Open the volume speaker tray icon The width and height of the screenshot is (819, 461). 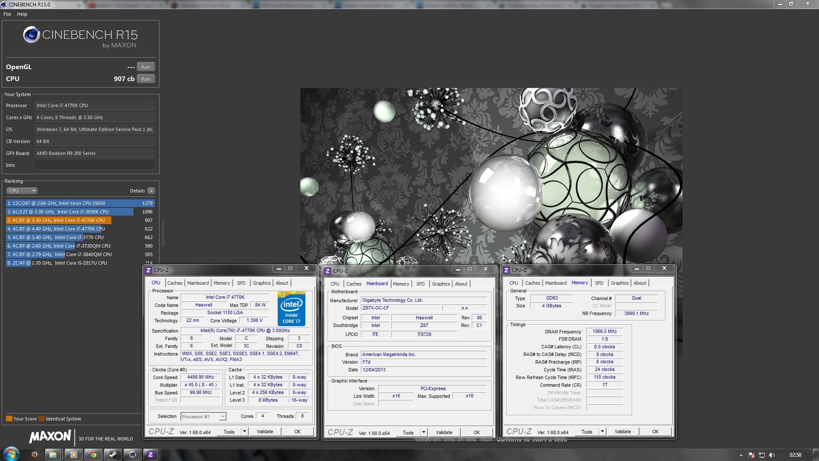click(x=772, y=455)
